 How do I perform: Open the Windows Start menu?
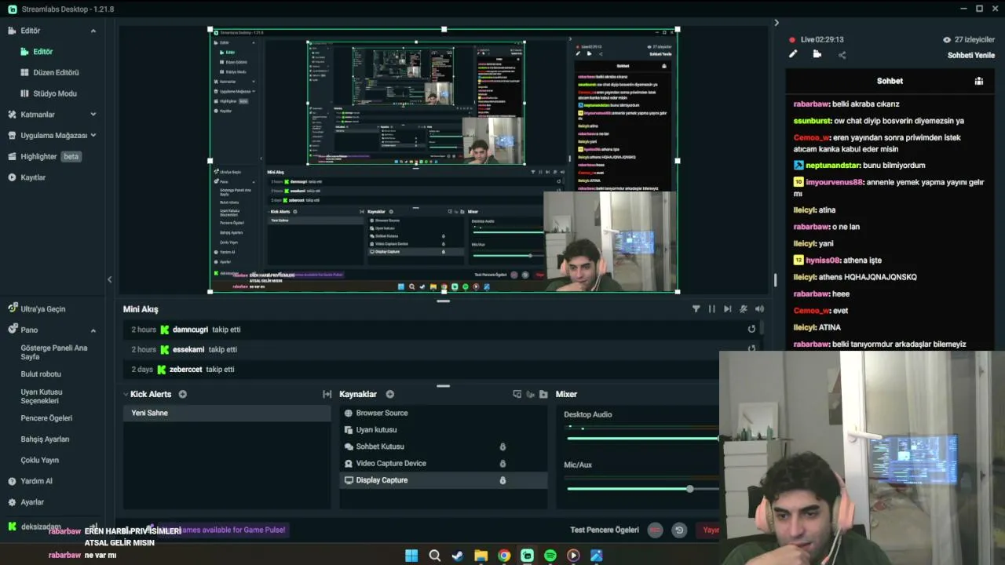pyautogui.click(x=411, y=556)
